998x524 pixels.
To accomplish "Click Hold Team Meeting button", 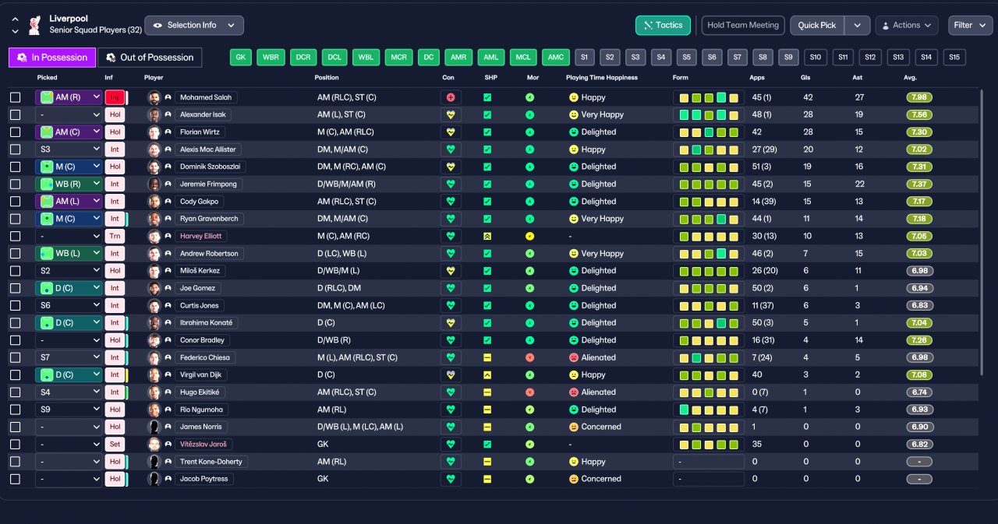I will (743, 25).
